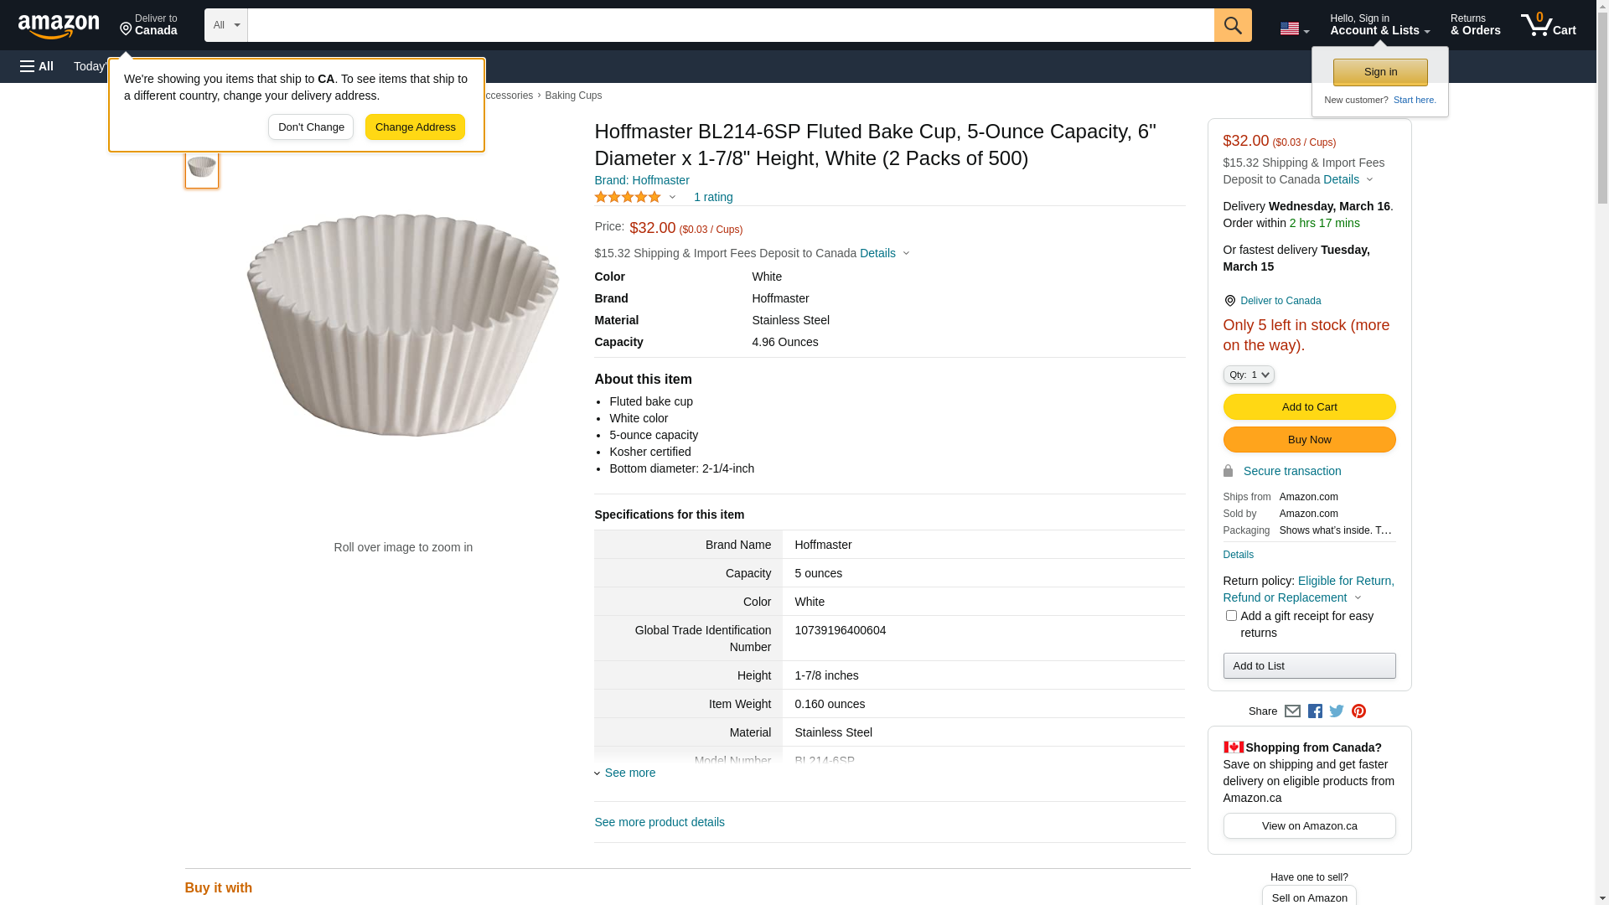Open the shopping cart
The height and width of the screenshot is (905, 1609).
coord(1548,25)
